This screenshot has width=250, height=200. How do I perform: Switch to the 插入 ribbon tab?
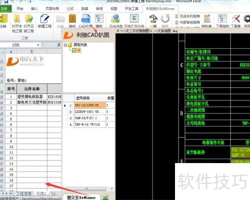point(34,8)
